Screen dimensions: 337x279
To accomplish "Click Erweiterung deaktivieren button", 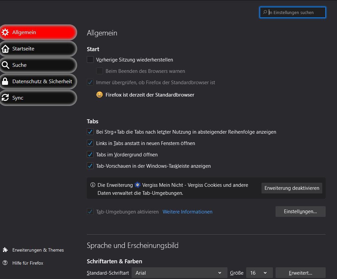I will 292,188.
